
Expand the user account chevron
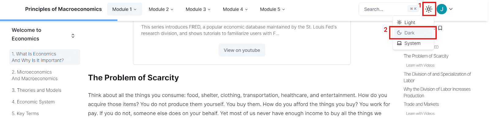pyautogui.click(x=451, y=9)
